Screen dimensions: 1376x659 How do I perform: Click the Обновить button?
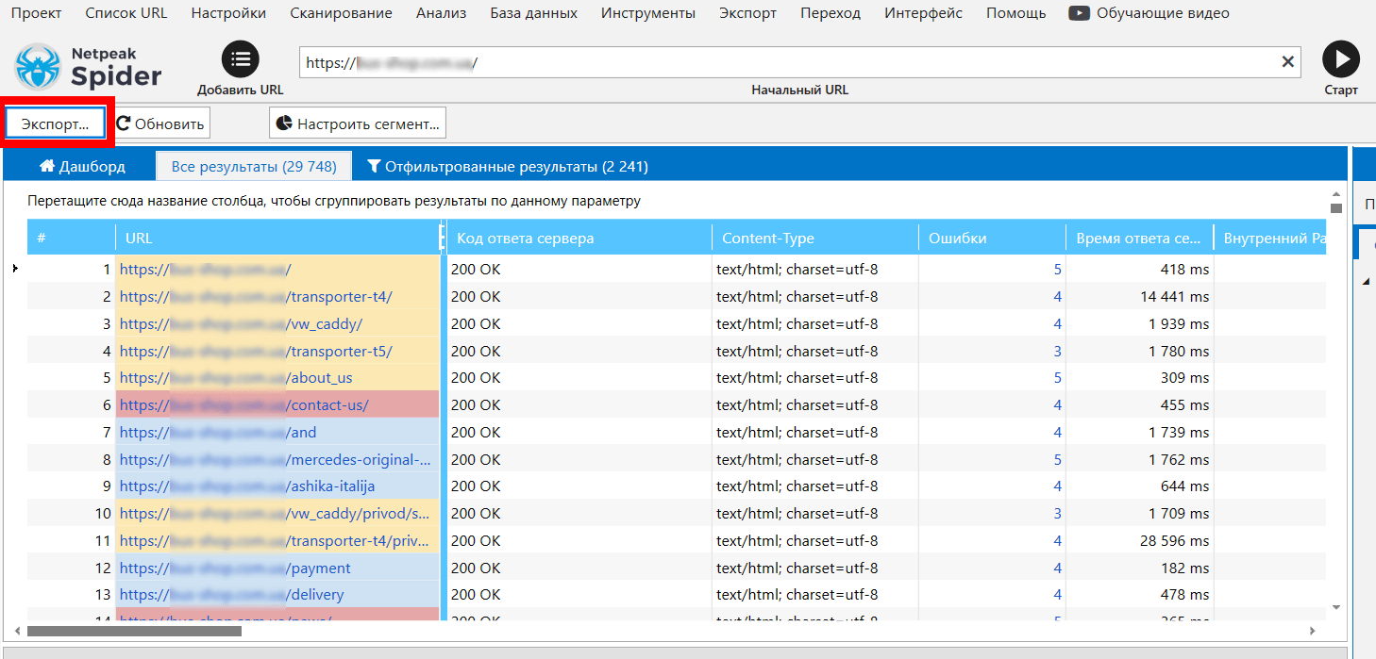click(x=160, y=124)
